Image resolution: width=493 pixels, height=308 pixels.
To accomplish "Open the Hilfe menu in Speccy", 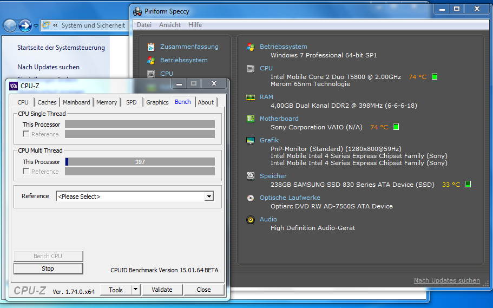I will pos(195,25).
